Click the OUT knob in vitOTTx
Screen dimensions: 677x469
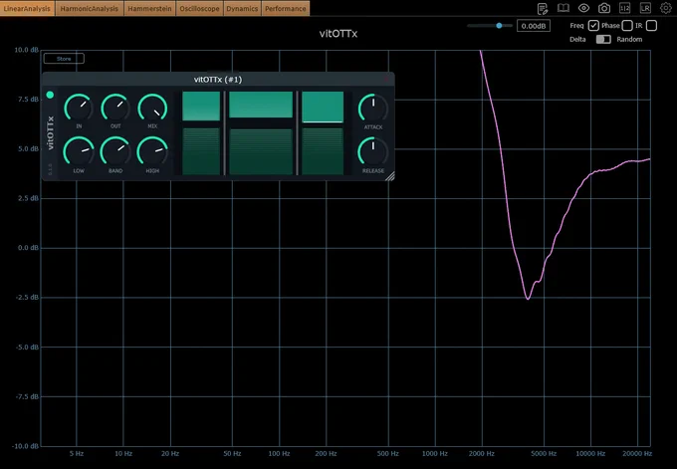(115, 108)
